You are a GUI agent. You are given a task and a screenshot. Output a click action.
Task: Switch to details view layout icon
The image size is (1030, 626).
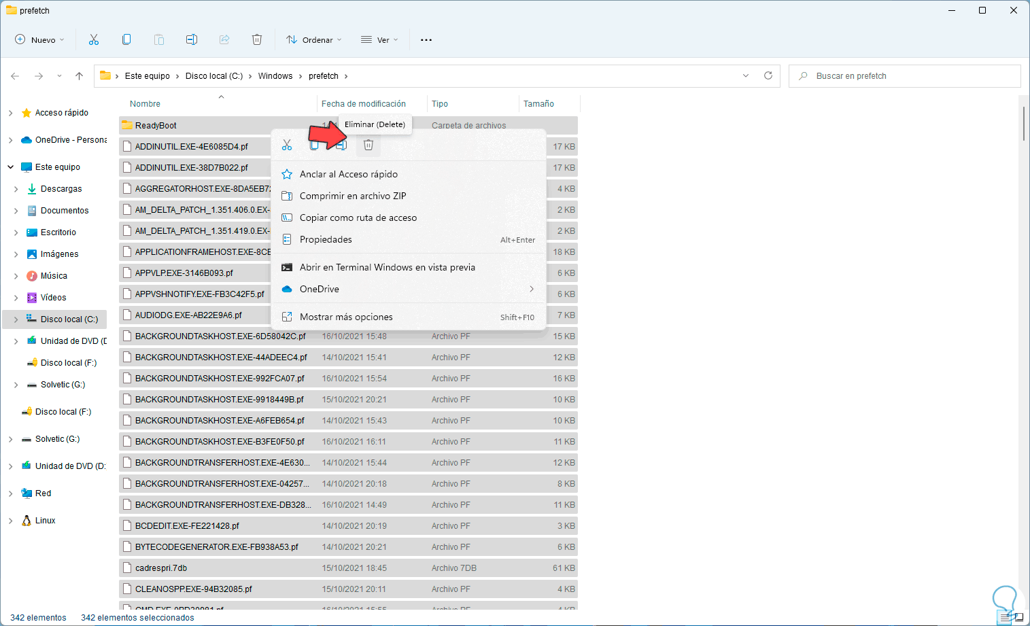(x=1006, y=617)
